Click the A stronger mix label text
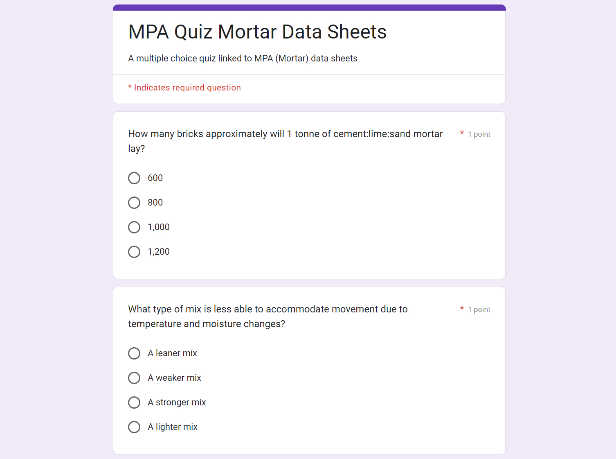This screenshot has width=616, height=459. pyautogui.click(x=177, y=402)
